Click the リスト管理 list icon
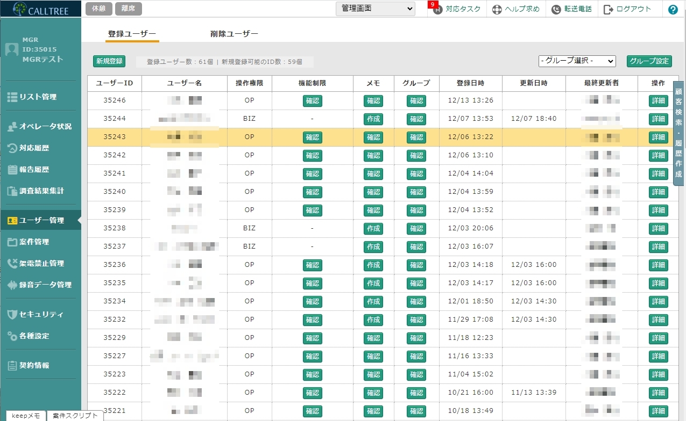The width and height of the screenshot is (686, 421). coord(12,97)
